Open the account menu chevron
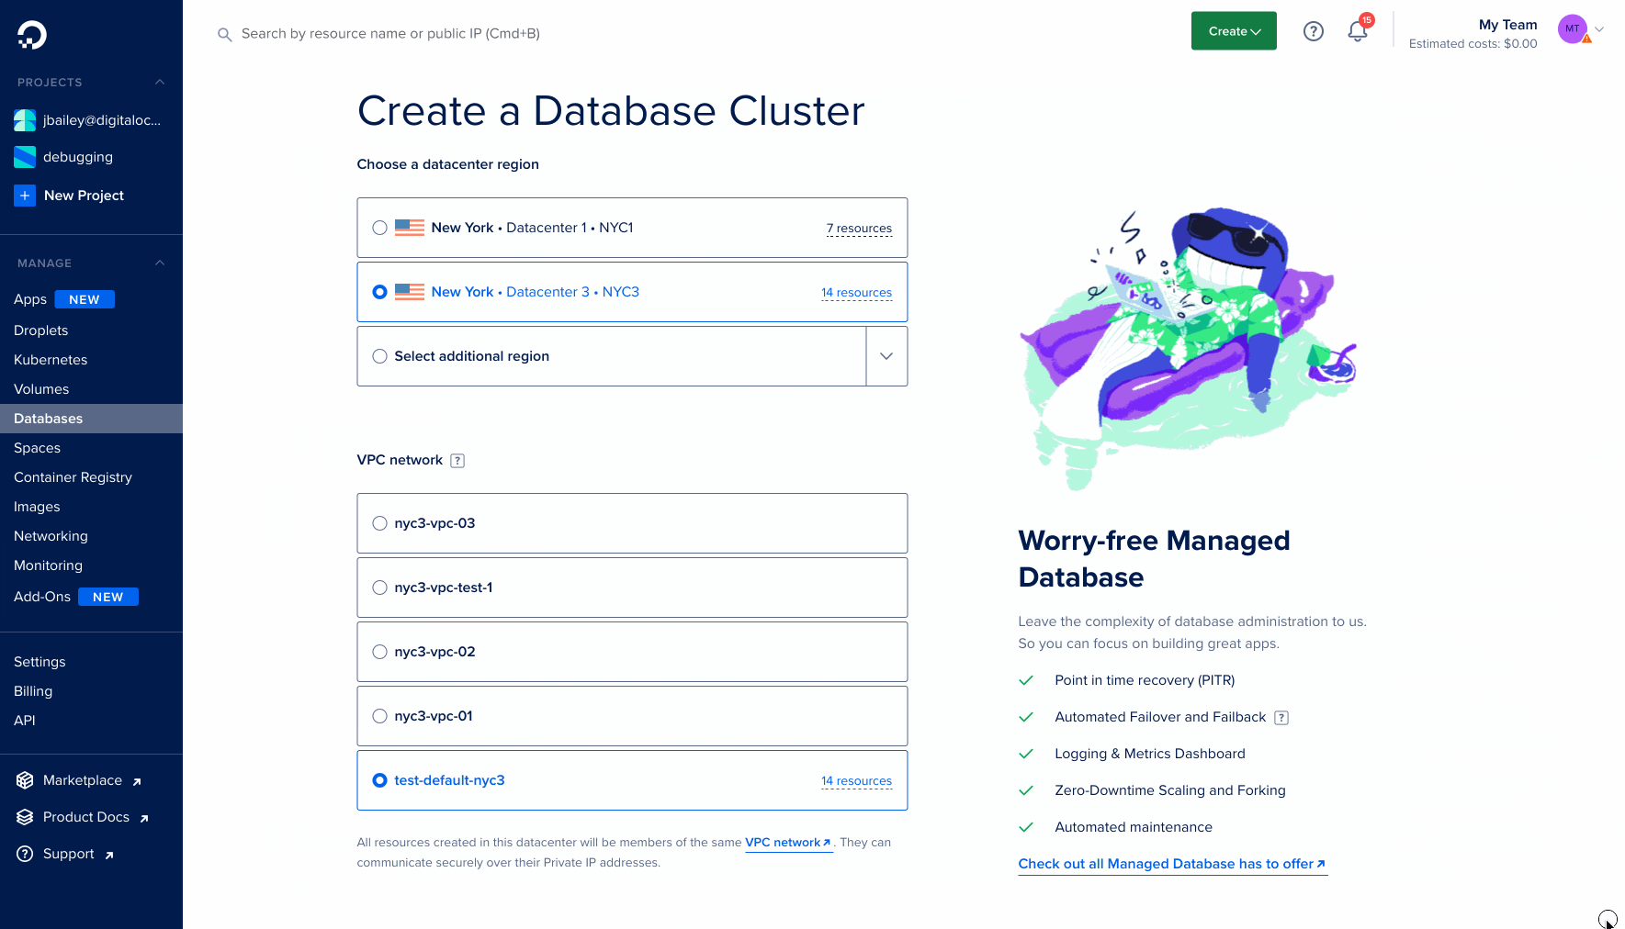 [1599, 29]
